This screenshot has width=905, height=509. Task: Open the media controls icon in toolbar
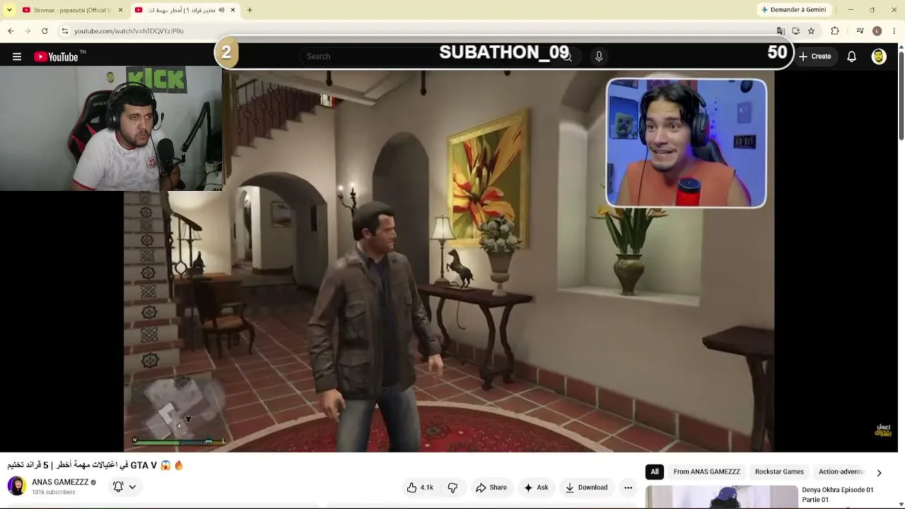pyautogui.click(x=860, y=31)
